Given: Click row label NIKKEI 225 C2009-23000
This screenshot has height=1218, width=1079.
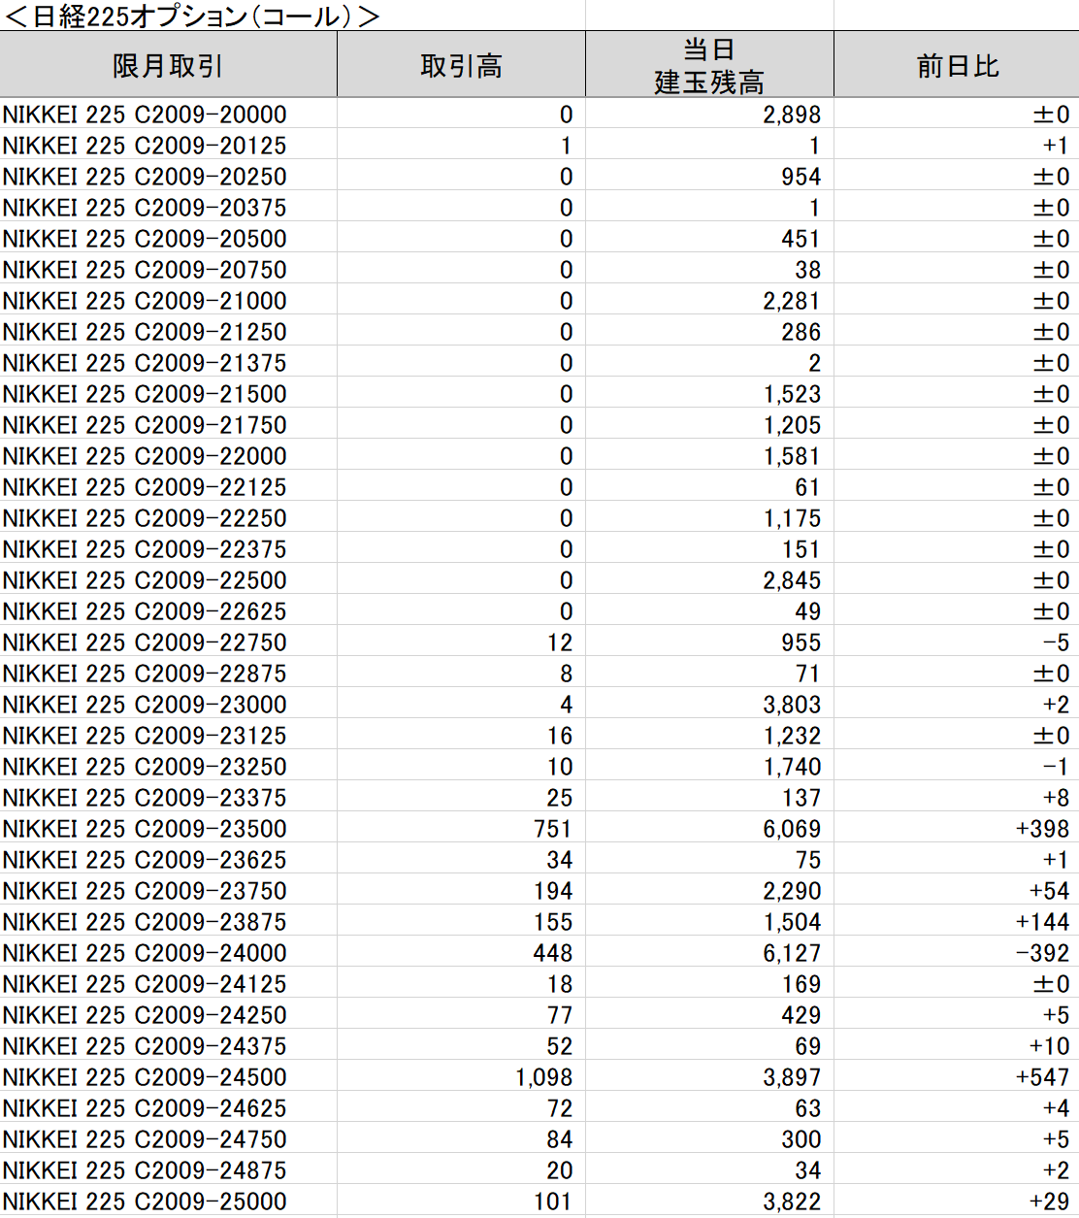Looking at the screenshot, I should pos(145,705).
